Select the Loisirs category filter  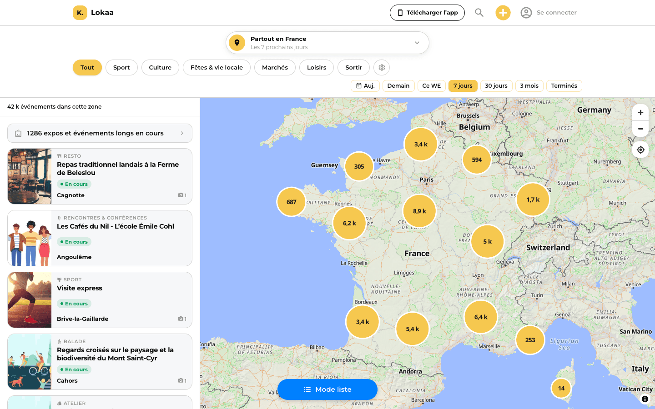click(x=317, y=68)
